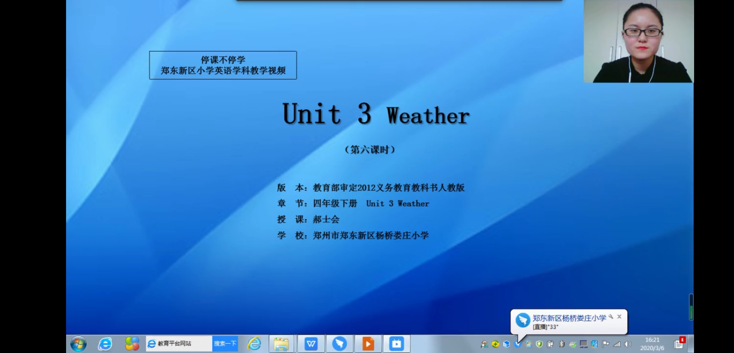Open the blue TV live-stream taskbar icon
This screenshot has width=734, height=353.
point(396,344)
